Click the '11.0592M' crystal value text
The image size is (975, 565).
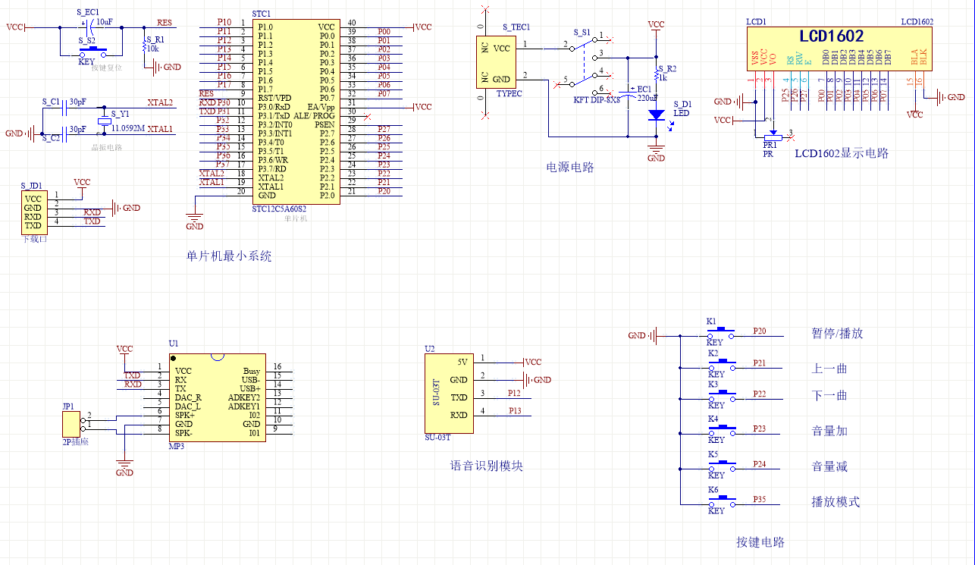coord(128,129)
